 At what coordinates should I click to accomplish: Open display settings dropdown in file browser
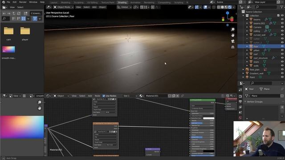pyautogui.click(x=28, y=19)
